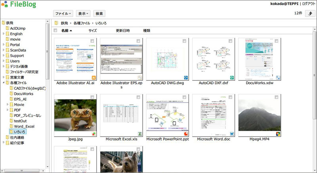Click 各種ファイル in the breadcrumb path
The width and height of the screenshot is (317, 173).
coord(82,23)
